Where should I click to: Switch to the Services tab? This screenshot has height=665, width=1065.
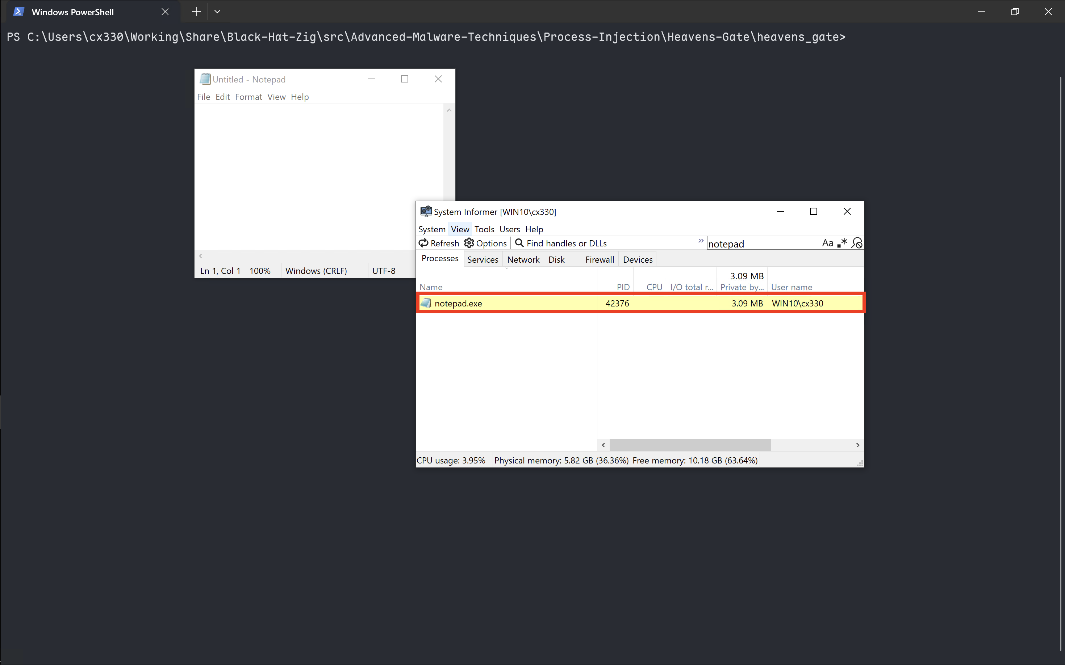tap(483, 259)
